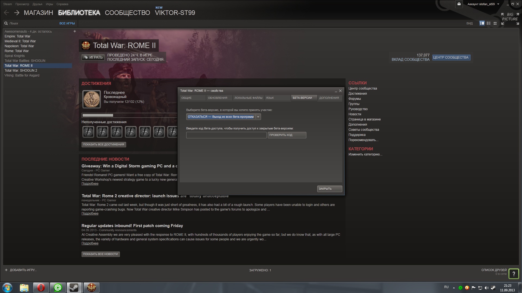Open help question mark button
The height and width of the screenshot is (293, 522).
[x=514, y=274]
